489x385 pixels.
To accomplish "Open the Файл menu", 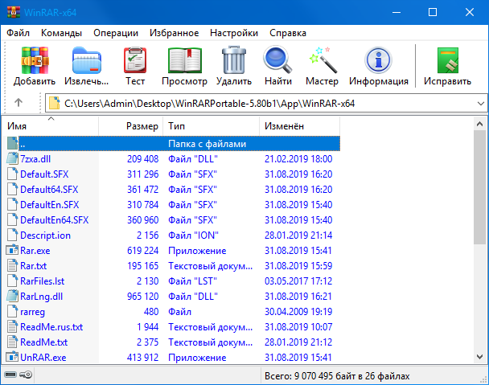I will [18, 33].
